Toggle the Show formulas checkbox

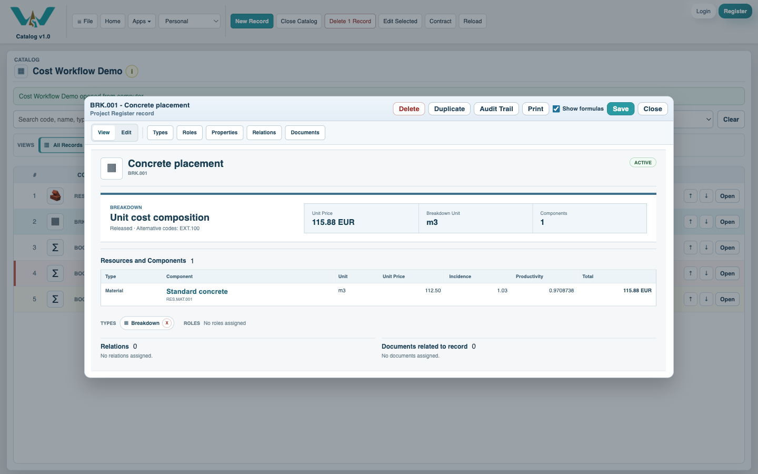tap(556, 109)
